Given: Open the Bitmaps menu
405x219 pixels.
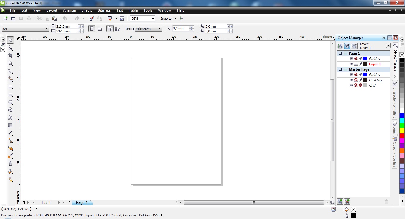Looking at the screenshot, I should [104, 10].
